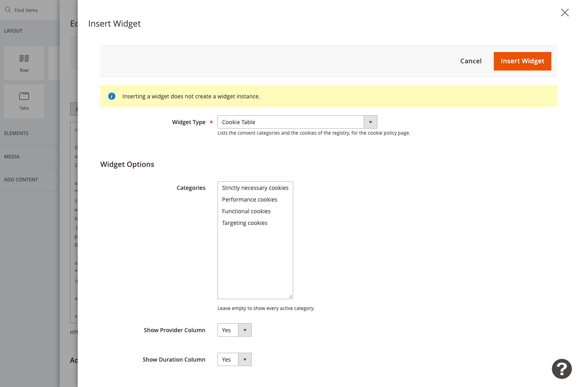Click the Cancel button

click(471, 61)
